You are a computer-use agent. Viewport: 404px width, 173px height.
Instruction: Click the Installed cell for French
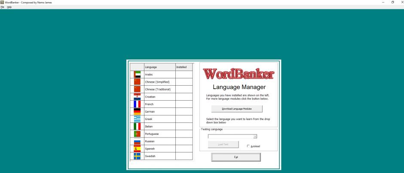pos(184,104)
